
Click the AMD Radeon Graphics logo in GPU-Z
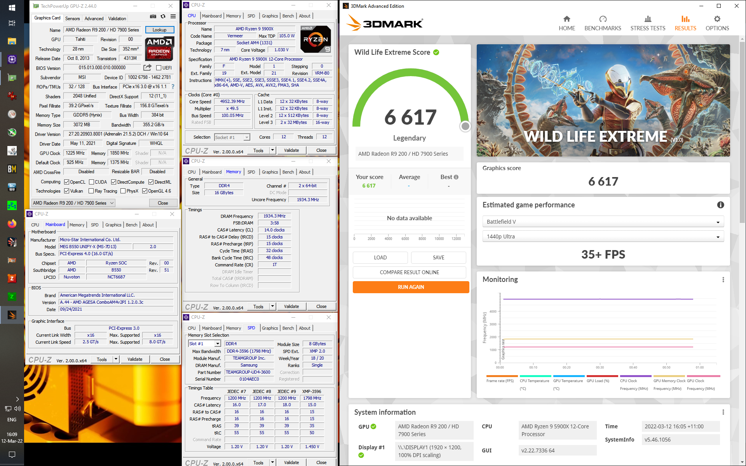tap(160, 48)
